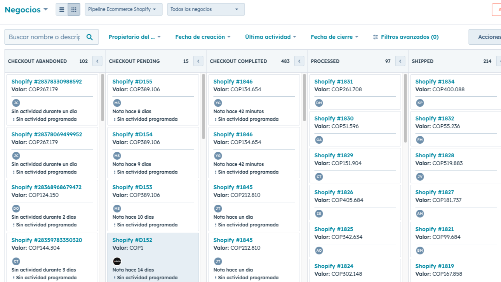Open the Fecha de creación filter
This screenshot has height=282, width=501.
203,37
